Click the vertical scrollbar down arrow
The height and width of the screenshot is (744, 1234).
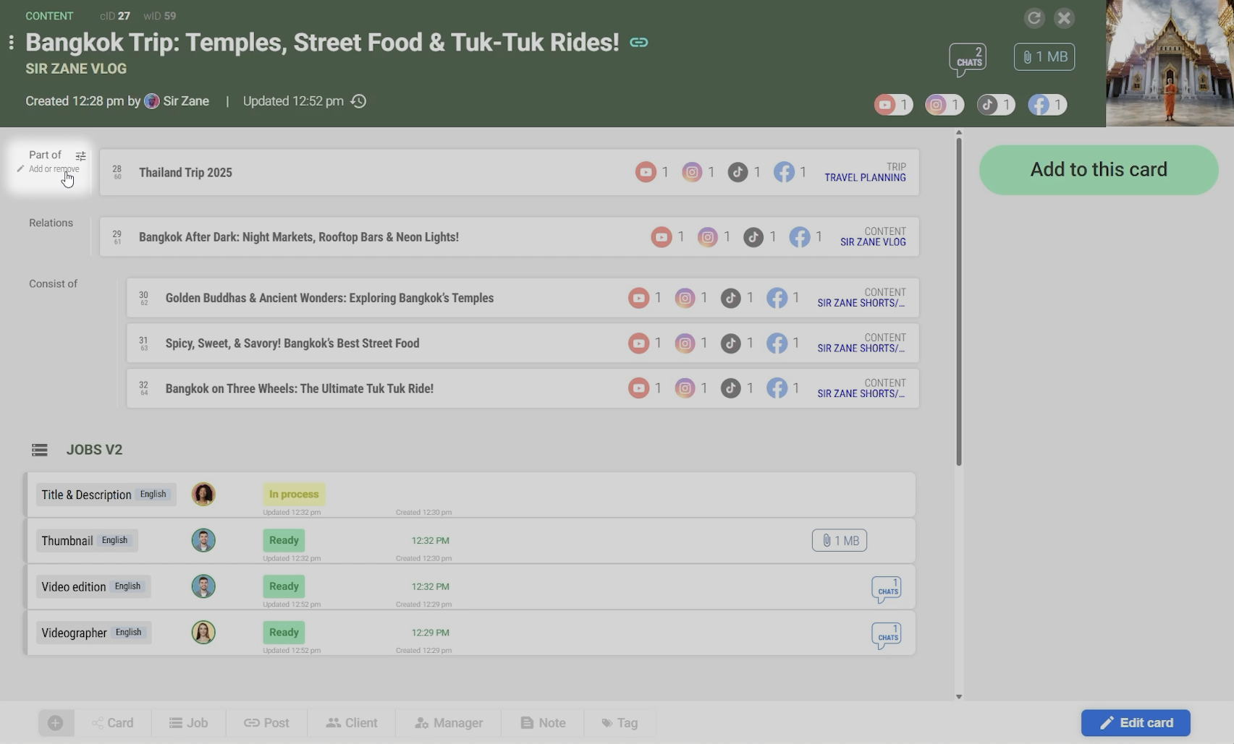coord(959,696)
